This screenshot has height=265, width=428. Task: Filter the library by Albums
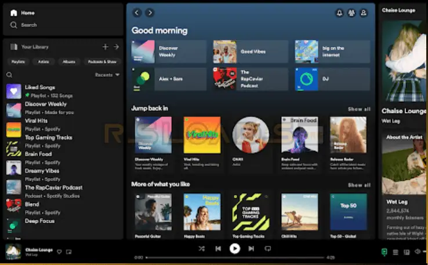(x=69, y=62)
